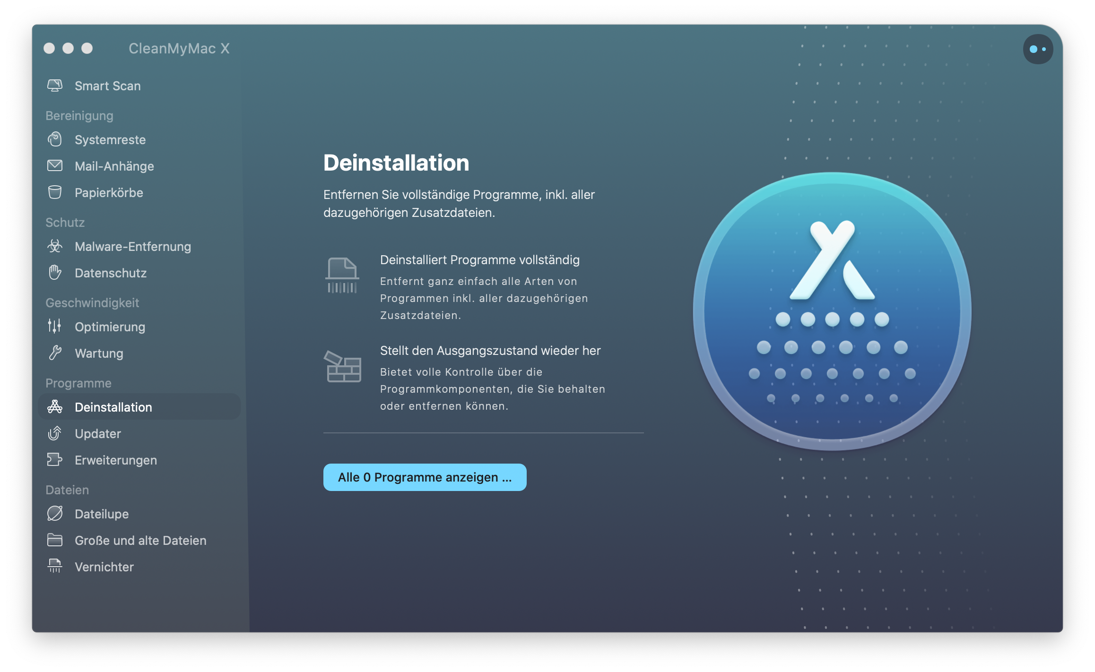
Task: Open the assistant dots icon at top right
Action: [1037, 49]
